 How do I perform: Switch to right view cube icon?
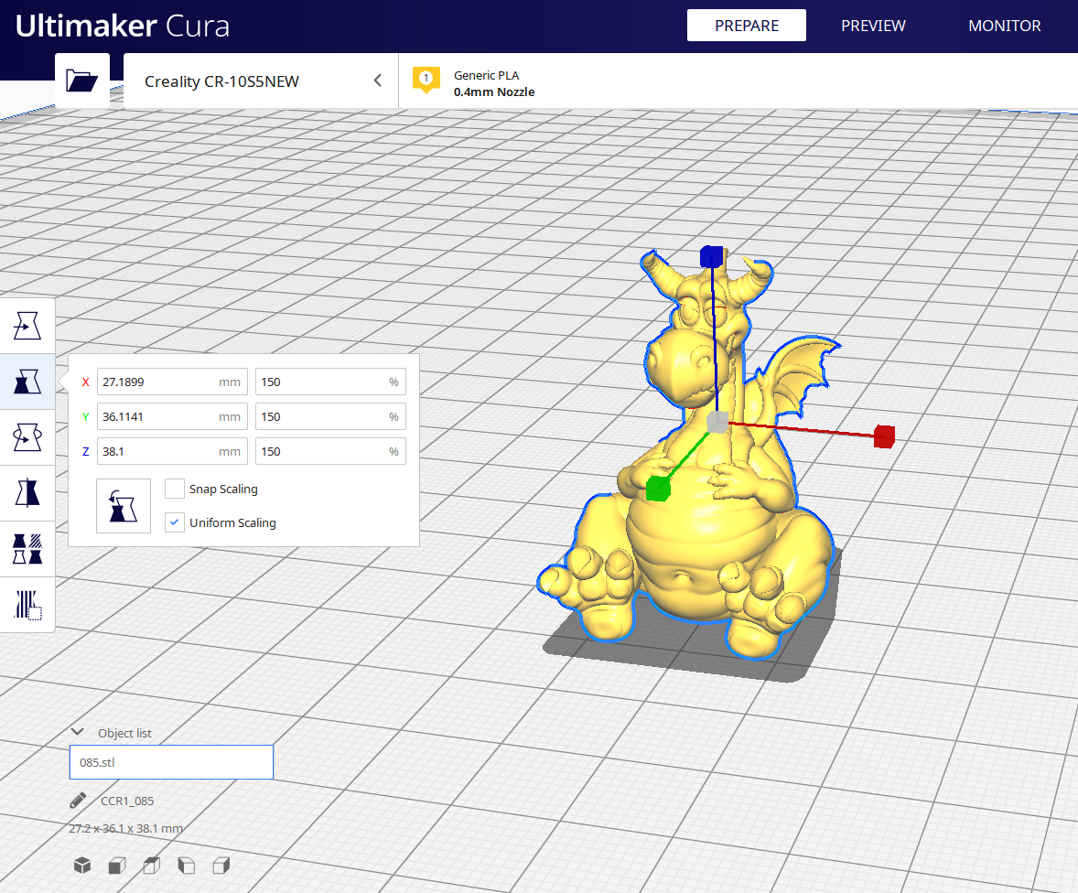point(221,866)
